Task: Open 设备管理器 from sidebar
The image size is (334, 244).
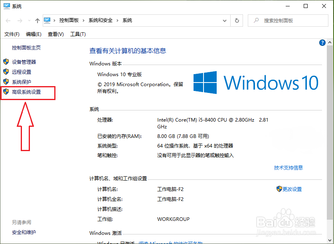Action: [x=24, y=62]
